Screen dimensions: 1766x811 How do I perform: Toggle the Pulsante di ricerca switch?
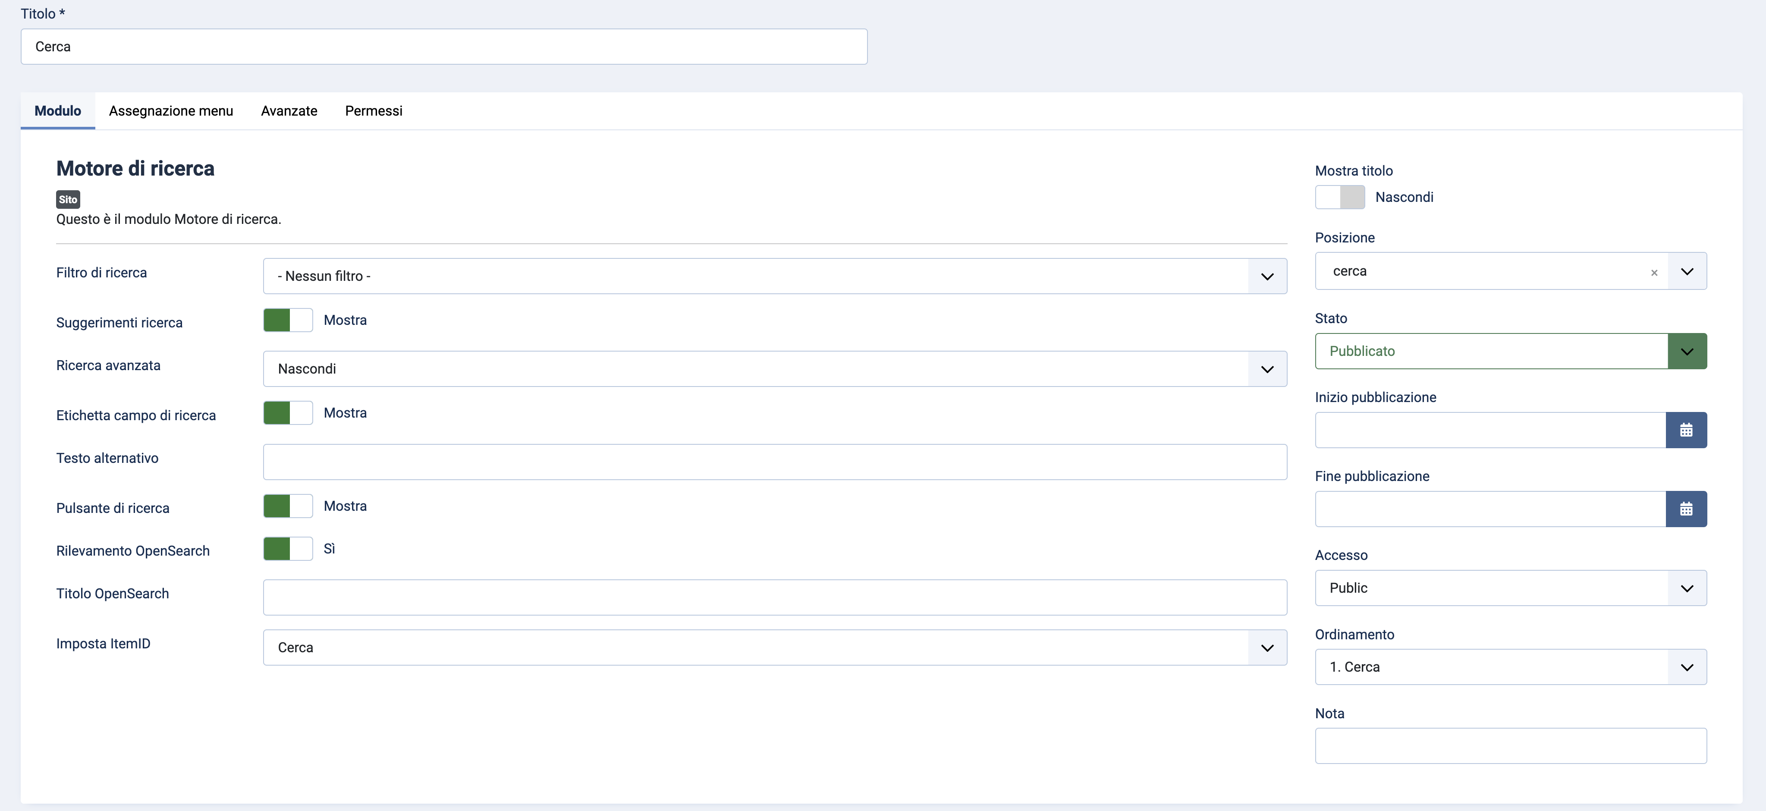[288, 506]
